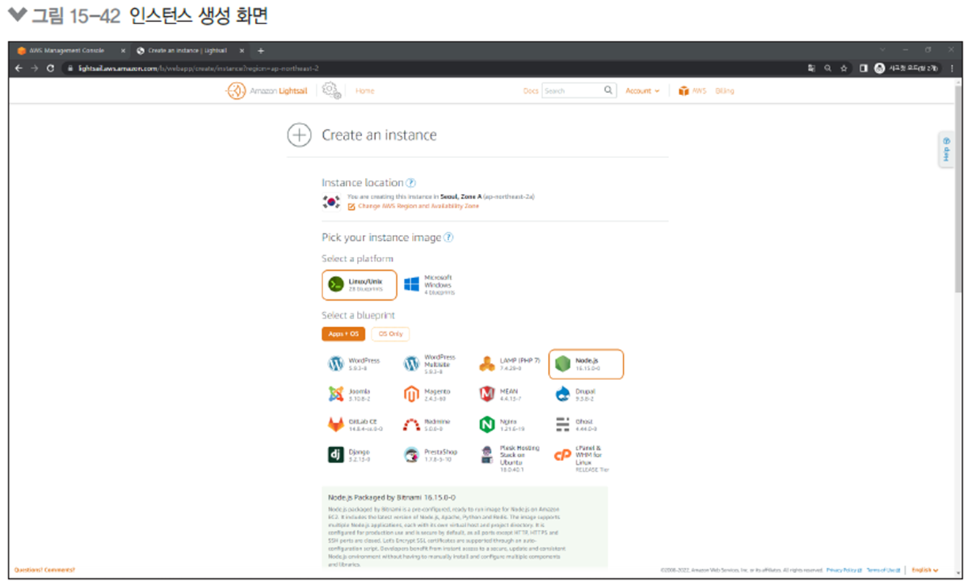Open the Lightsail settings gear icon

[x=331, y=91]
